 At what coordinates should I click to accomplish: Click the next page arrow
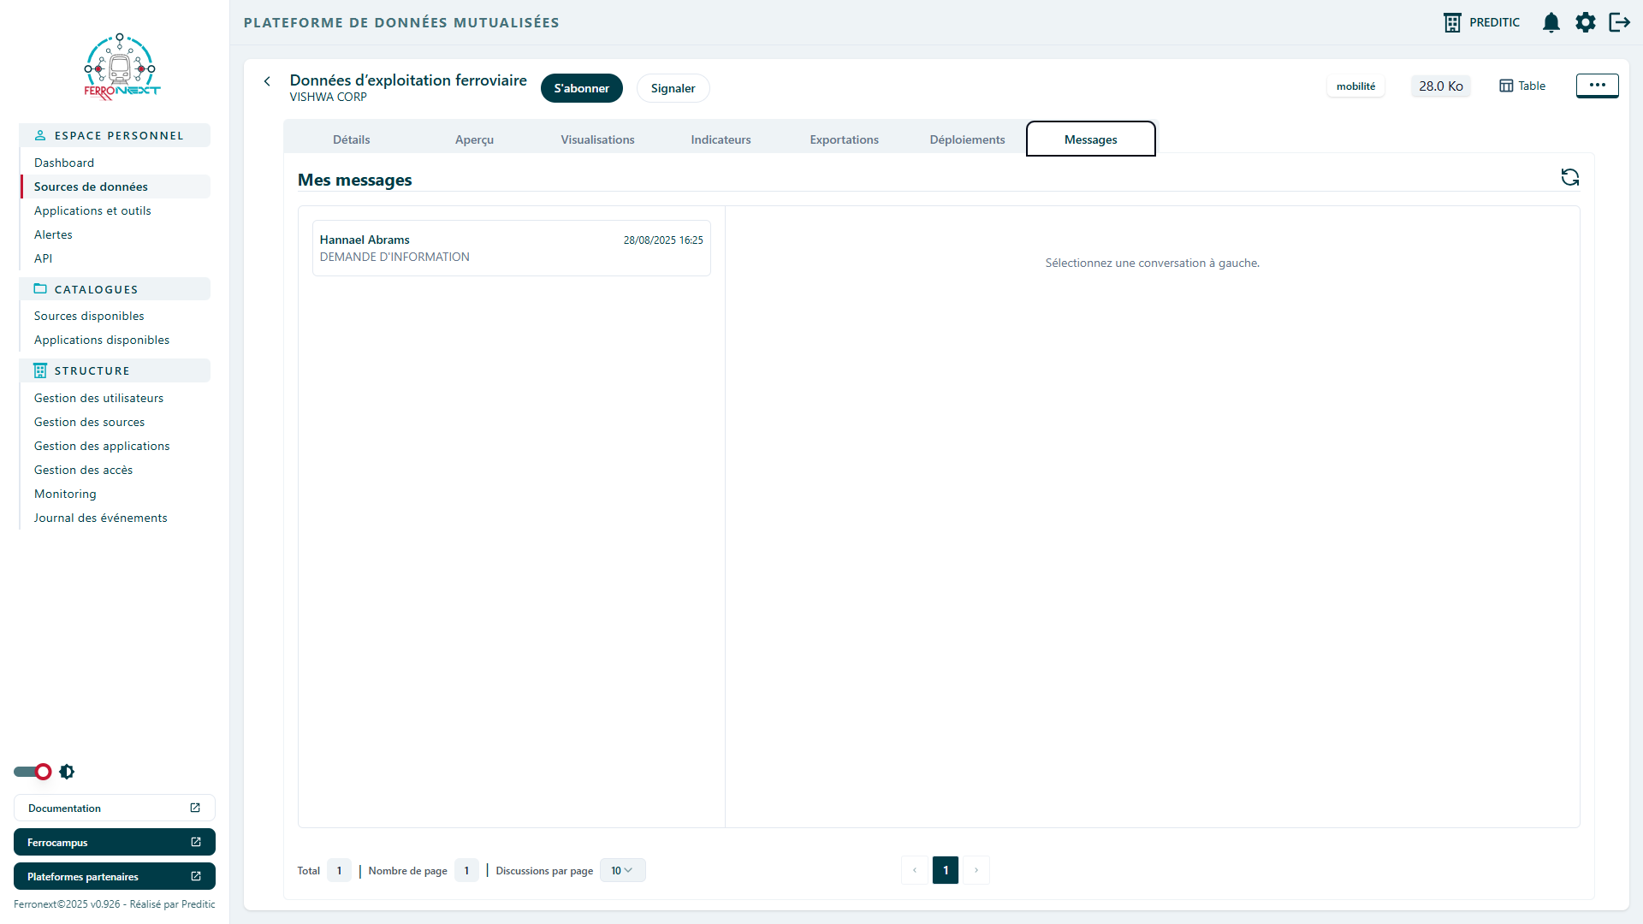(976, 870)
